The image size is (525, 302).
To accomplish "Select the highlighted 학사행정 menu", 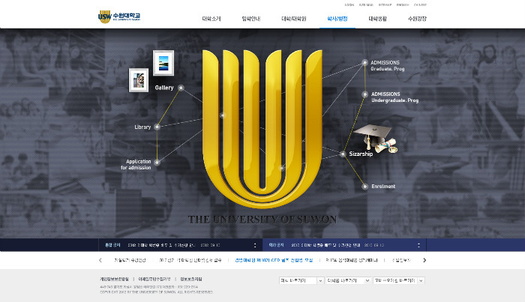I will click(x=337, y=19).
